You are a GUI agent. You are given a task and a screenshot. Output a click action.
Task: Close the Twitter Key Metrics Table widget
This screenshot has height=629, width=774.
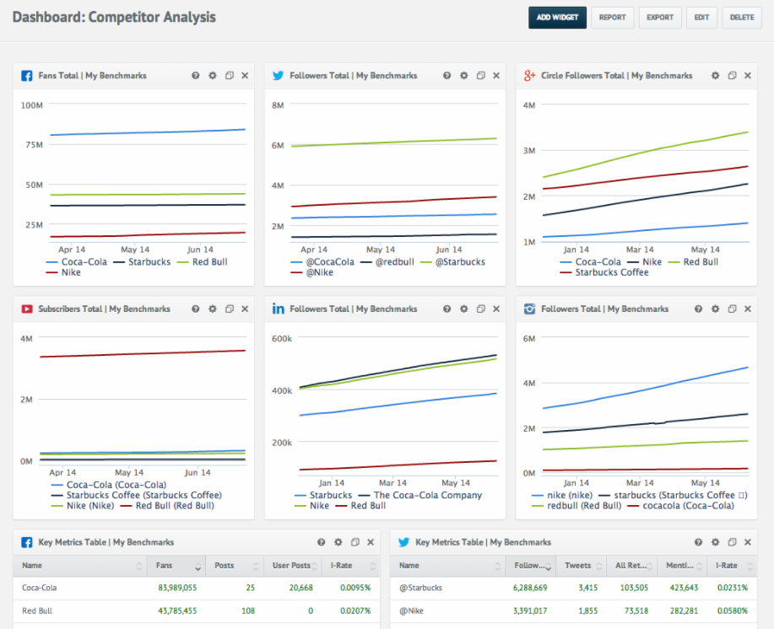[748, 542]
